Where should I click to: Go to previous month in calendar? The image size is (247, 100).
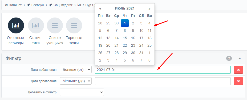coord(100,8)
